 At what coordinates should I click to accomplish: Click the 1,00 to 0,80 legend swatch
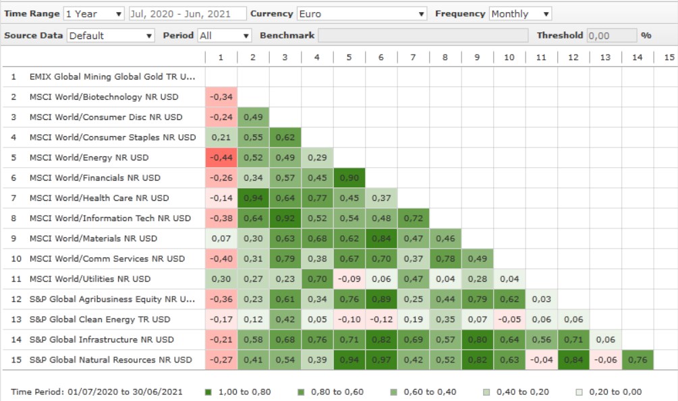208,392
